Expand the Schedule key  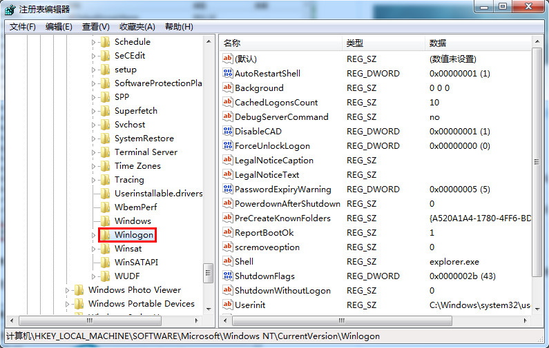click(x=94, y=42)
